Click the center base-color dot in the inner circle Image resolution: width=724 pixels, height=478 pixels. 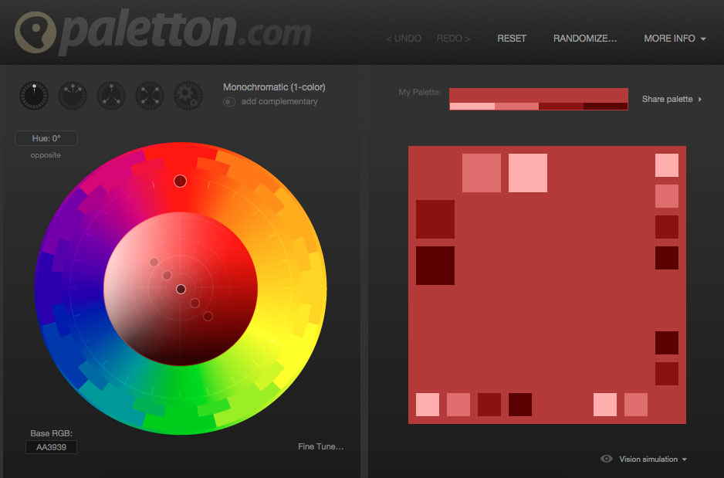(x=181, y=289)
